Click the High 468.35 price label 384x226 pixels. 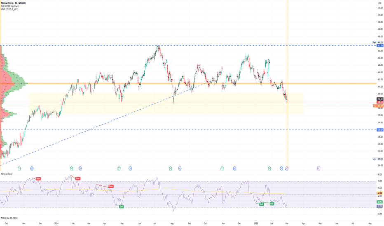click(x=377, y=42)
